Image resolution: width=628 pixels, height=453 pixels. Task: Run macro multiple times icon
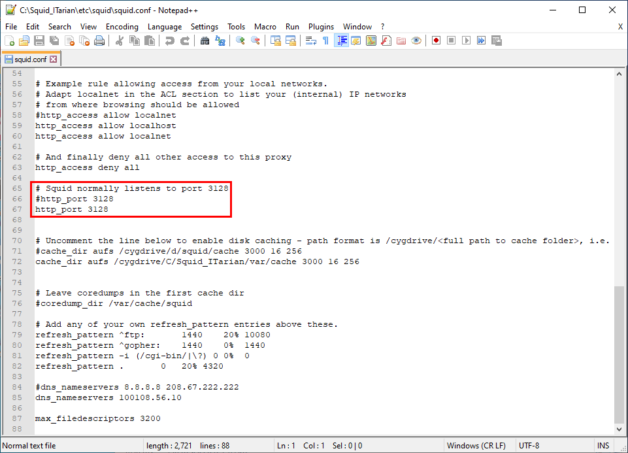click(482, 41)
